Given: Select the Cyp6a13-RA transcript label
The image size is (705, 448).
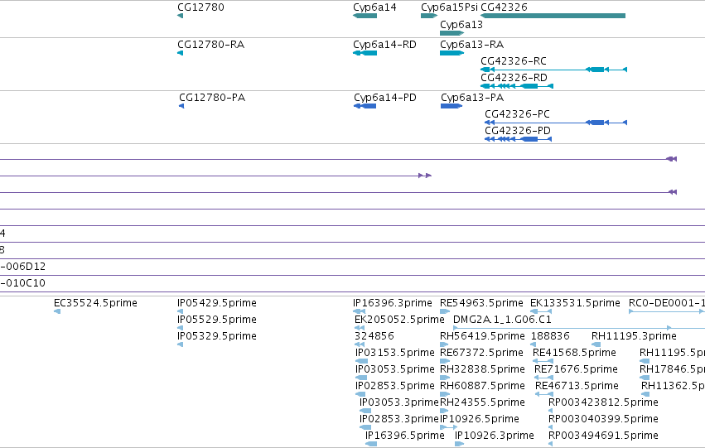Looking at the screenshot, I should pos(471,45).
